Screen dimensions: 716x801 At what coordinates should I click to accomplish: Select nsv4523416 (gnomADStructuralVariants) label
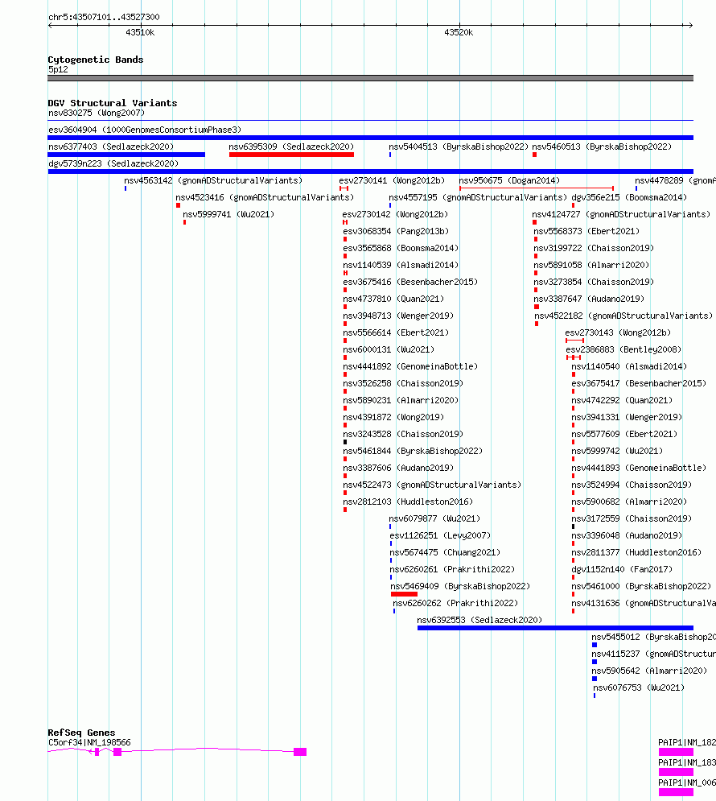click(x=265, y=197)
